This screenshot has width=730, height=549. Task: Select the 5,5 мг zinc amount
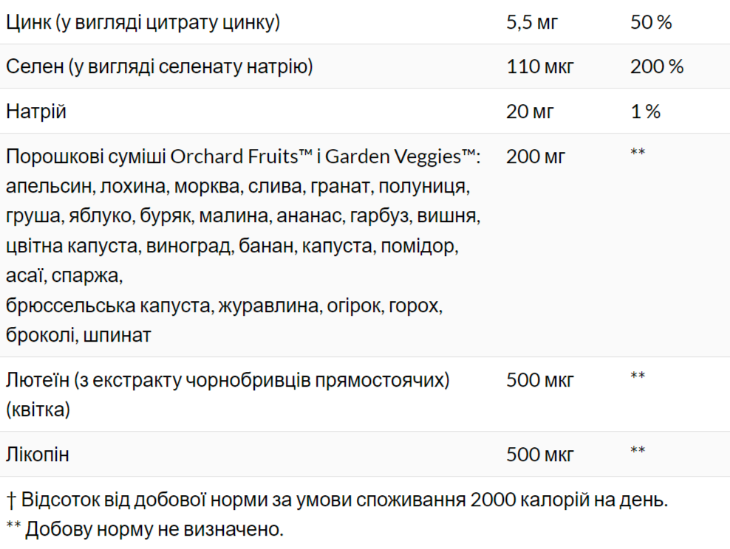(533, 22)
